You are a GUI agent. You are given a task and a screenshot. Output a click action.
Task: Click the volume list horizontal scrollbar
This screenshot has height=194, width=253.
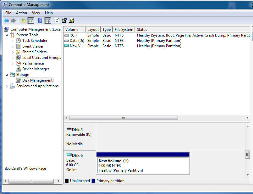pos(123,118)
